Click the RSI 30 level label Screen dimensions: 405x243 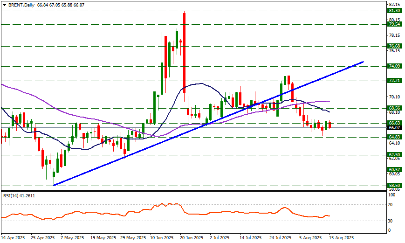390,221
